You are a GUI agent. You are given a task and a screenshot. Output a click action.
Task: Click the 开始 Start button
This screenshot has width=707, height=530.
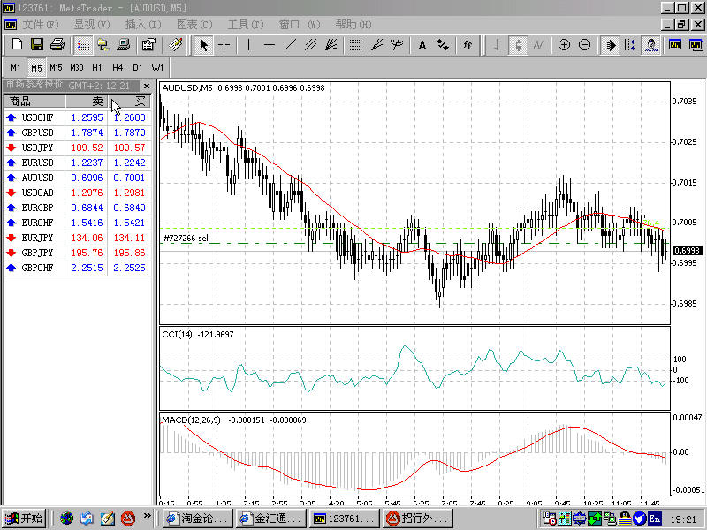(x=24, y=519)
